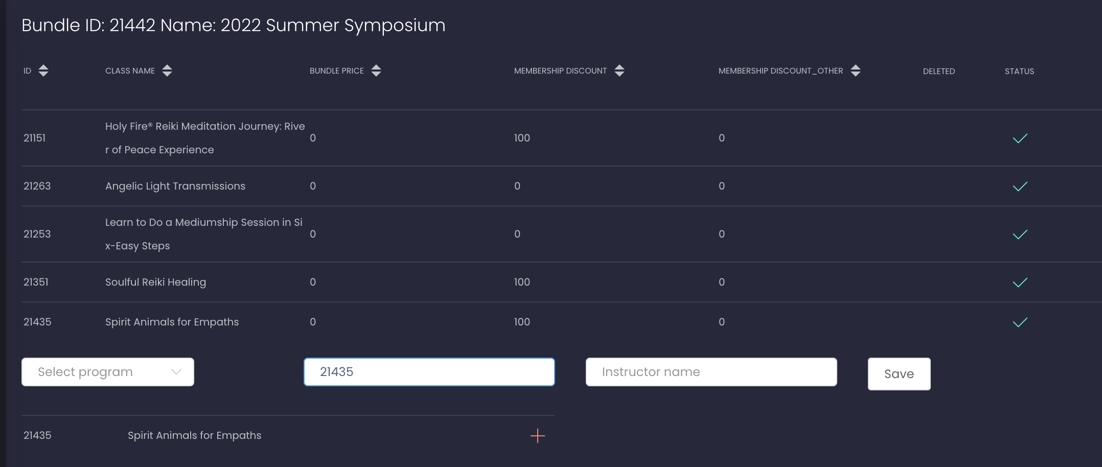Sort table by ID column

click(x=43, y=71)
